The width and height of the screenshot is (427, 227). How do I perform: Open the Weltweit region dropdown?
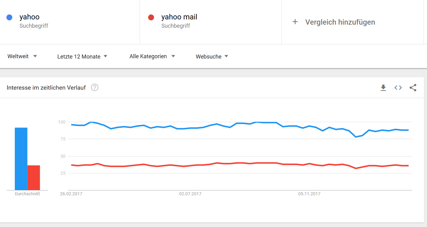tap(22, 56)
